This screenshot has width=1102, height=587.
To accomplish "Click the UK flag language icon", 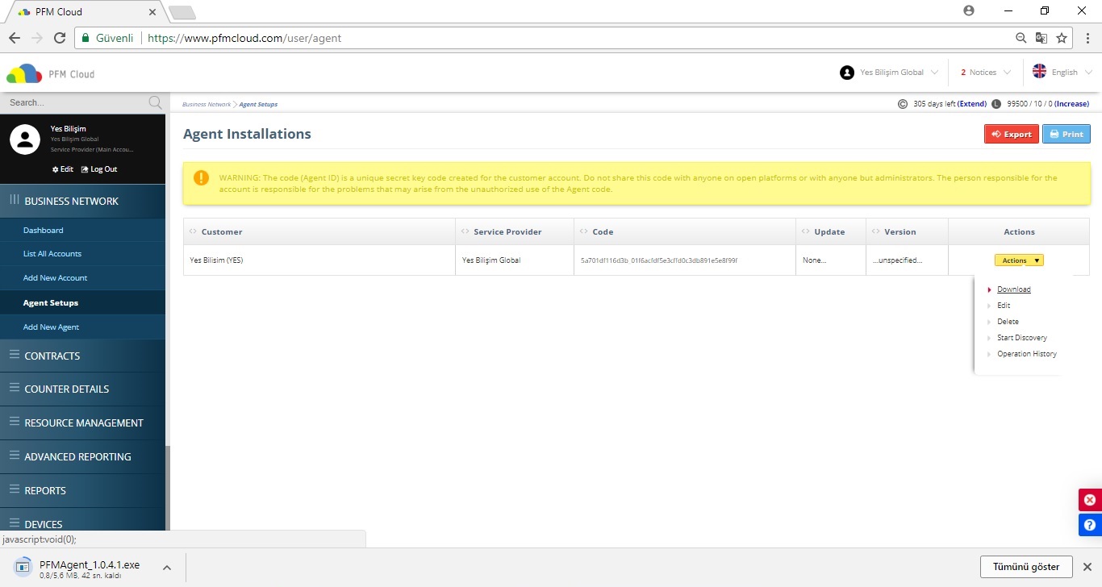I will pos(1040,71).
